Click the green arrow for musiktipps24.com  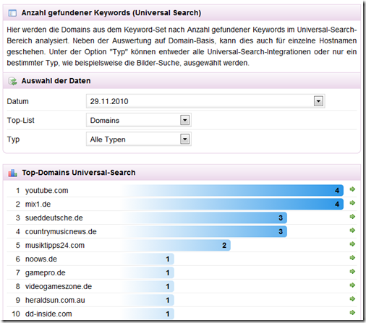click(352, 244)
